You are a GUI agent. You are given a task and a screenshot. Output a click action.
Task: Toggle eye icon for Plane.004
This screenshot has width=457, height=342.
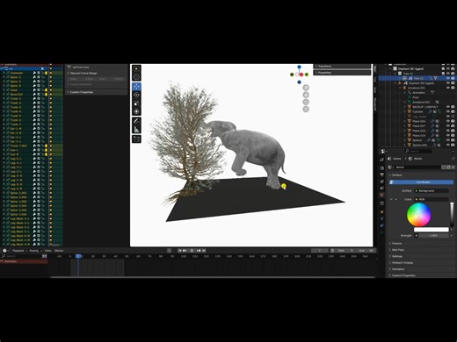(448, 121)
